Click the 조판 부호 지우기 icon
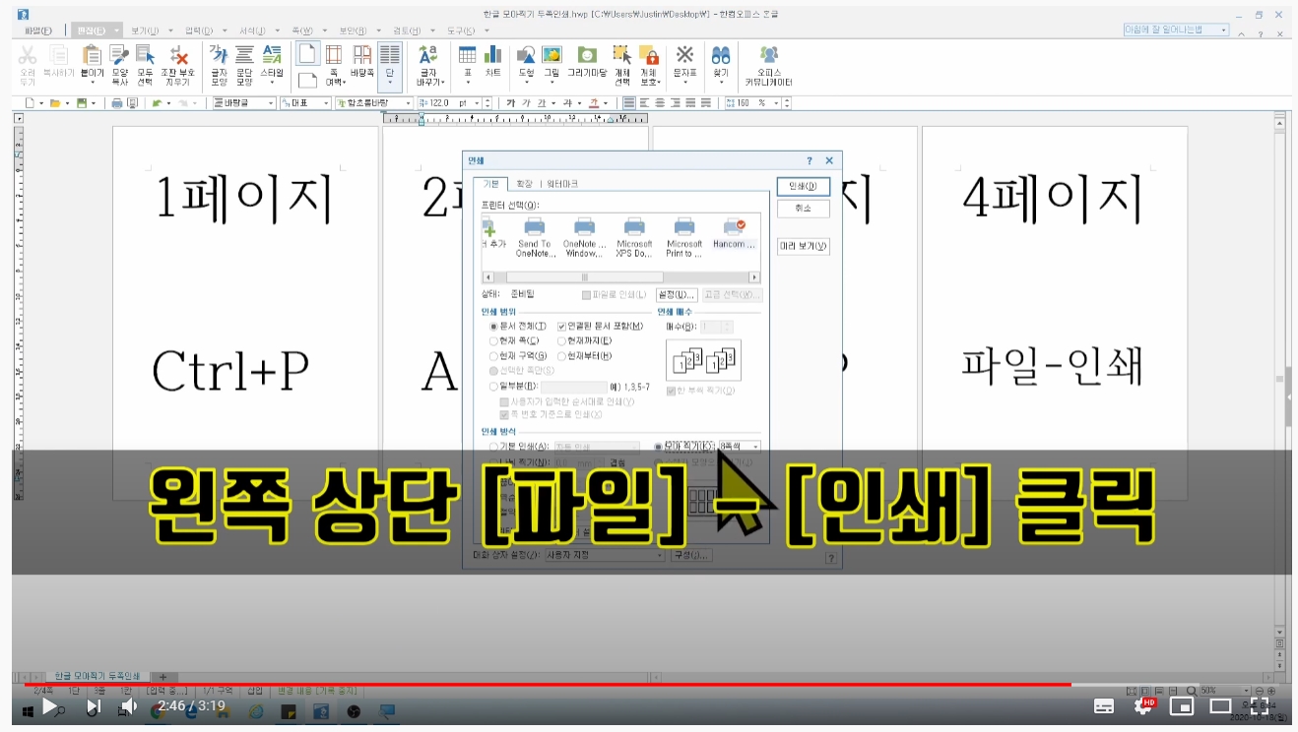 pyautogui.click(x=178, y=56)
